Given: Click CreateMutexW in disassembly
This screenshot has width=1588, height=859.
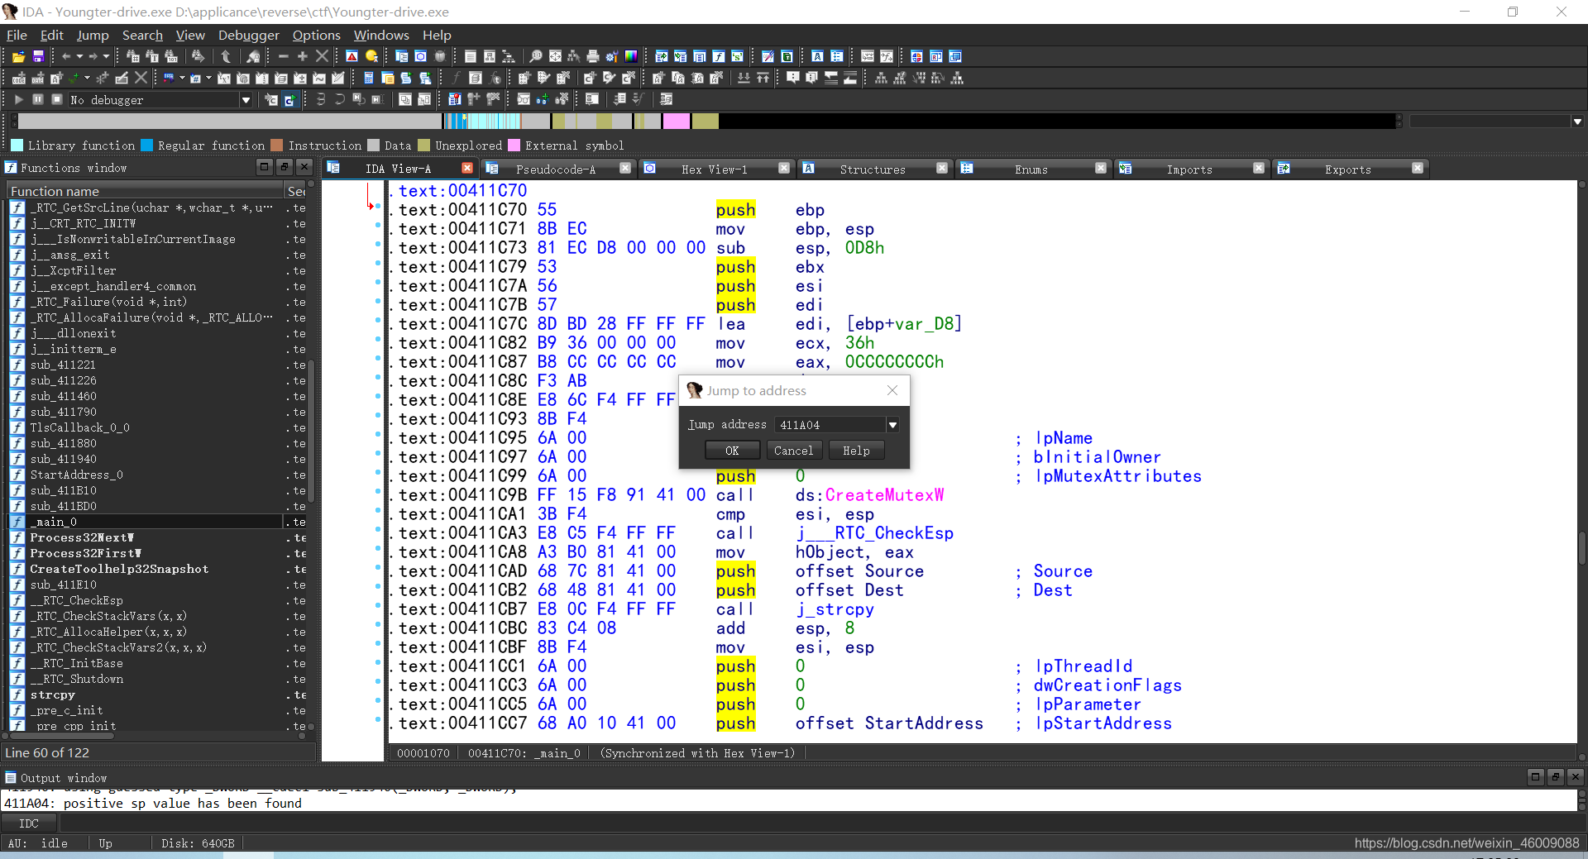Looking at the screenshot, I should pos(884,495).
